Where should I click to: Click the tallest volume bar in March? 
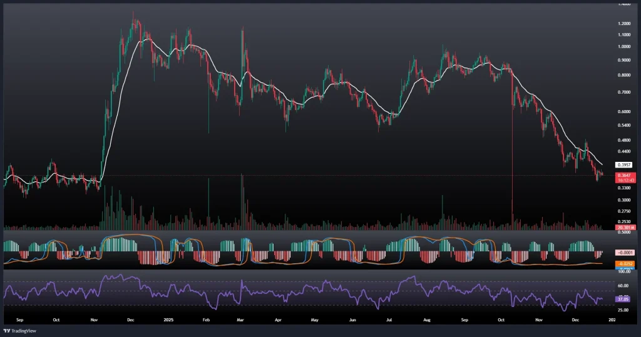pos(242,200)
